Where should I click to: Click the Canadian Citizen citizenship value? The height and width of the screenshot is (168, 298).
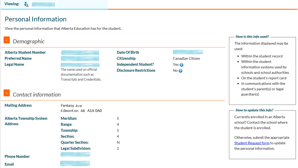pos(187,58)
